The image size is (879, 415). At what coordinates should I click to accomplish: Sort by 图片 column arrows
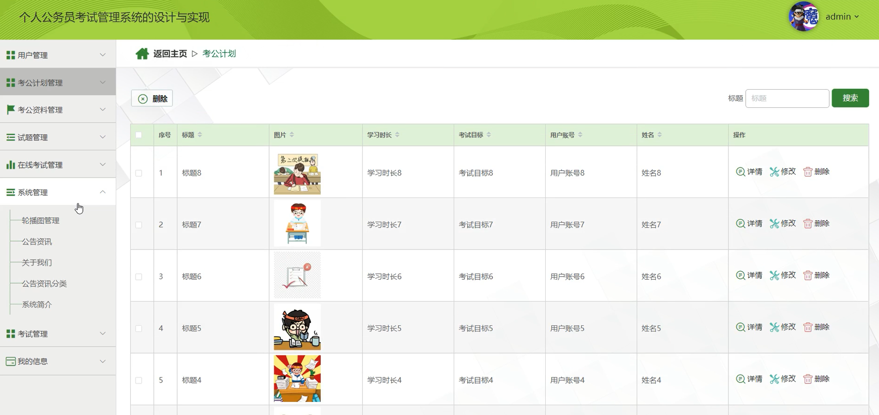tap(292, 135)
